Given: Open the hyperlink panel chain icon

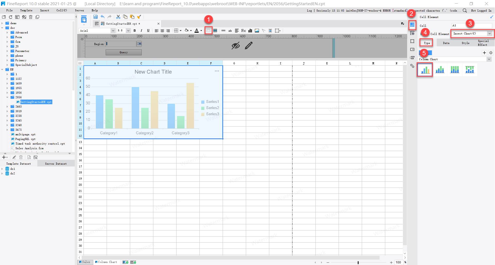Looking at the screenshot, I should point(412,66).
